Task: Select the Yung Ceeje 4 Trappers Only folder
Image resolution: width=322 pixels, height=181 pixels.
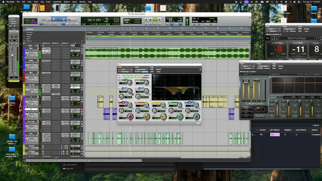Action: [x=12, y=150]
